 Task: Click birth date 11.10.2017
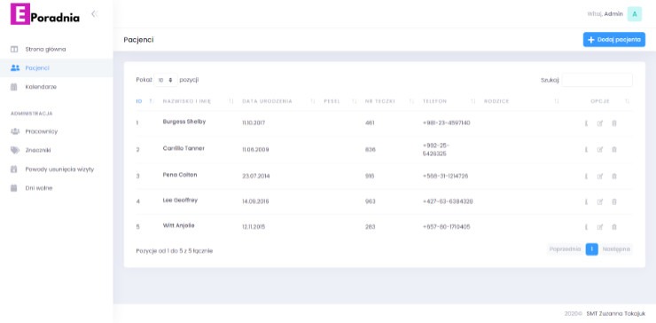pos(254,123)
